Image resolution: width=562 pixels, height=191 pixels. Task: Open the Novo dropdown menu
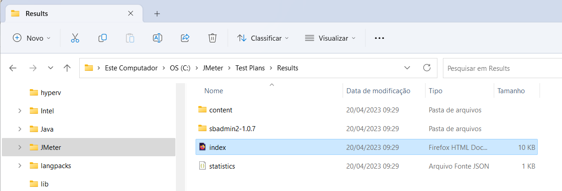(x=32, y=38)
